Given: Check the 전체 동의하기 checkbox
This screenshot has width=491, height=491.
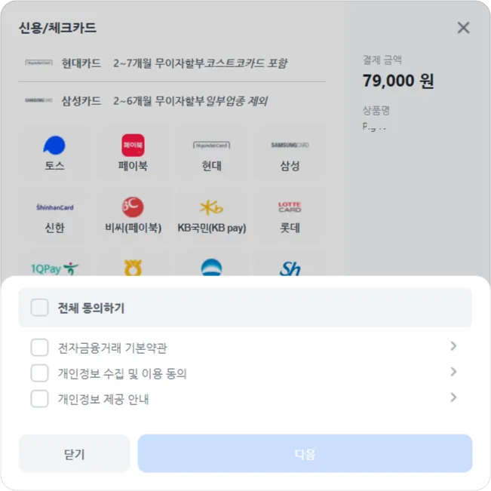Looking at the screenshot, I should click(x=40, y=308).
